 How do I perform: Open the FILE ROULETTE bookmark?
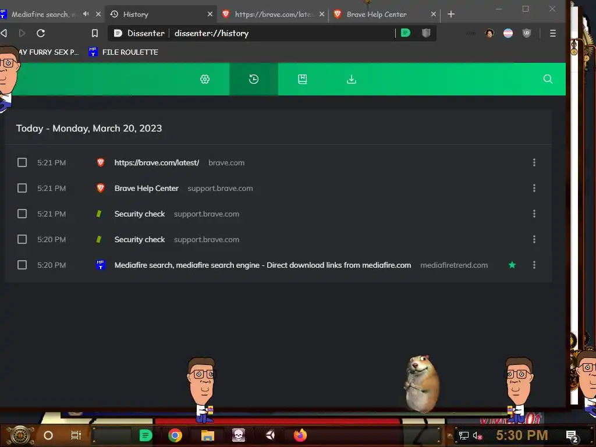pyautogui.click(x=123, y=52)
